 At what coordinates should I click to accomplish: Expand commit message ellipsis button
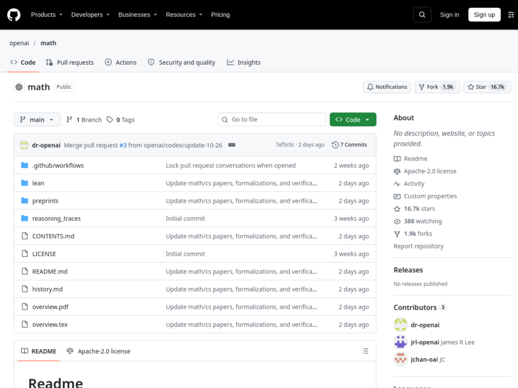[x=232, y=145]
